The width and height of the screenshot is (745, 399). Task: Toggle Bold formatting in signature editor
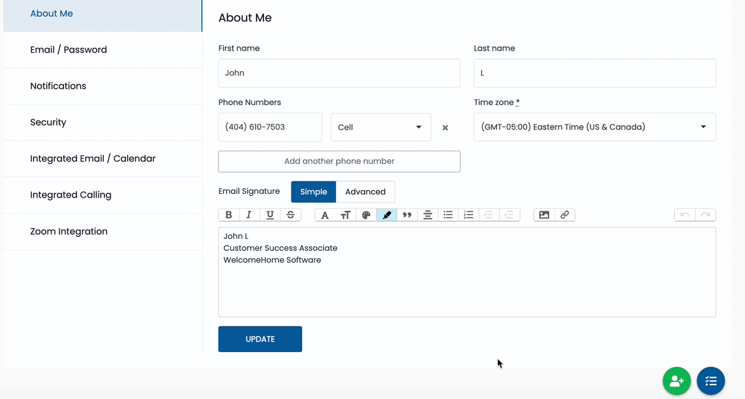228,215
